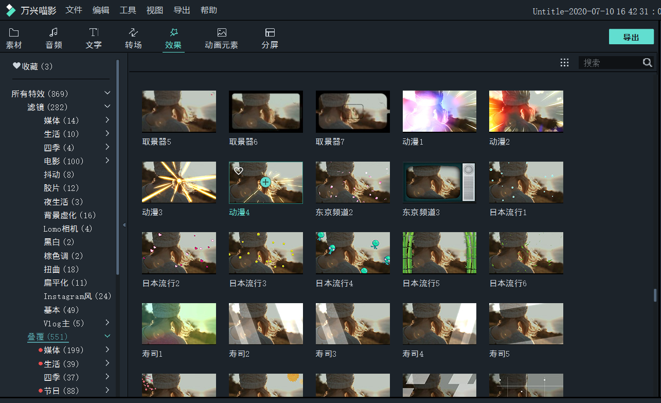Select the Instagram风 (24) category
The image size is (661, 403).
[x=78, y=296]
